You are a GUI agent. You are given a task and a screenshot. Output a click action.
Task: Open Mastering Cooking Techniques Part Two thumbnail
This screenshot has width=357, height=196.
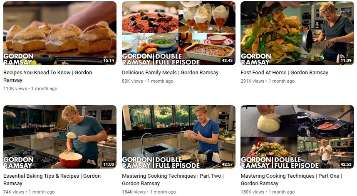178,137
